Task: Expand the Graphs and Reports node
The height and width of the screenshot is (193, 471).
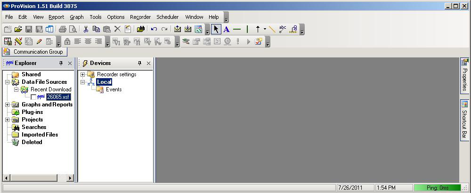Action: (x=8, y=105)
